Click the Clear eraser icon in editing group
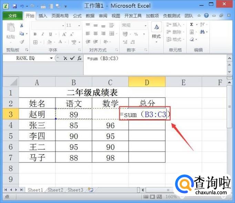Screen dimensions: 235x203 point(192,40)
